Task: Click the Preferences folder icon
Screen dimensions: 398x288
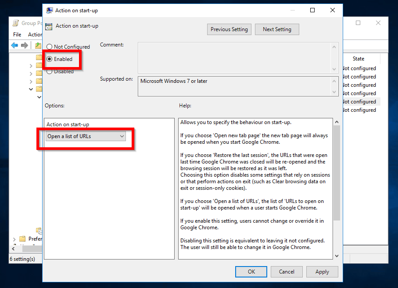Action: point(22,239)
